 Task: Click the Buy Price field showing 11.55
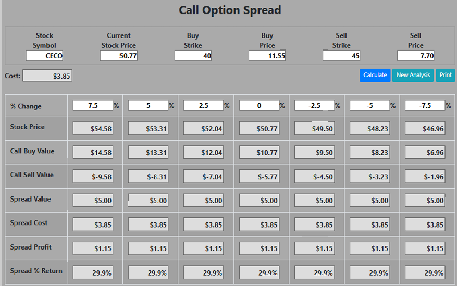pyautogui.click(x=267, y=56)
